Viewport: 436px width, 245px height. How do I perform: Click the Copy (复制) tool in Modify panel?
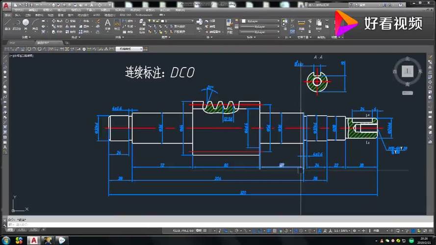pos(57,26)
